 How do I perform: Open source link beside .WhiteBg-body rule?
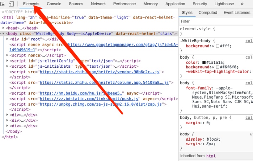[x=249, y=41]
